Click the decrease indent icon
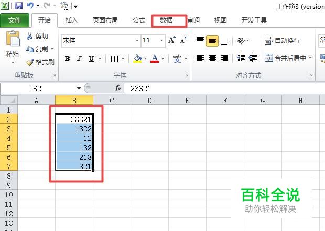325x231 pixels. click(x=241, y=58)
